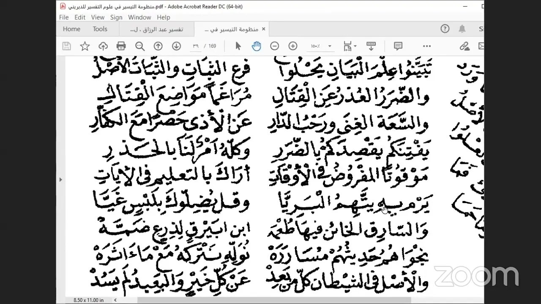Go to next page arrow
Viewport: 541px width, 304px height.
point(176,46)
